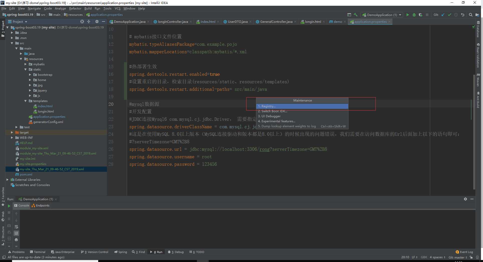Hide Run panel with minus icon
This screenshot has width=483, height=262.
pyautogui.click(x=472, y=199)
